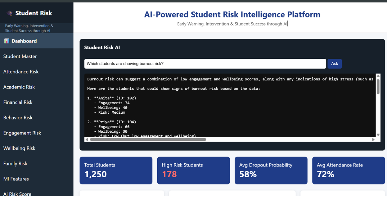
Task: Select Financial Risk from the sidebar
Action: click(x=18, y=102)
